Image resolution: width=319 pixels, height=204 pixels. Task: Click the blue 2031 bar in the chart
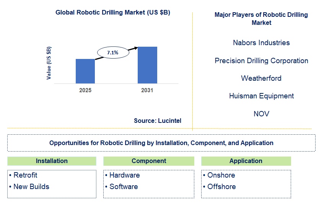147,65
